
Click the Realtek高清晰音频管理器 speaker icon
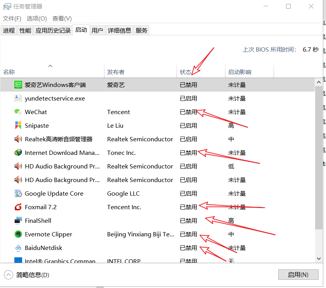[18, 139]
